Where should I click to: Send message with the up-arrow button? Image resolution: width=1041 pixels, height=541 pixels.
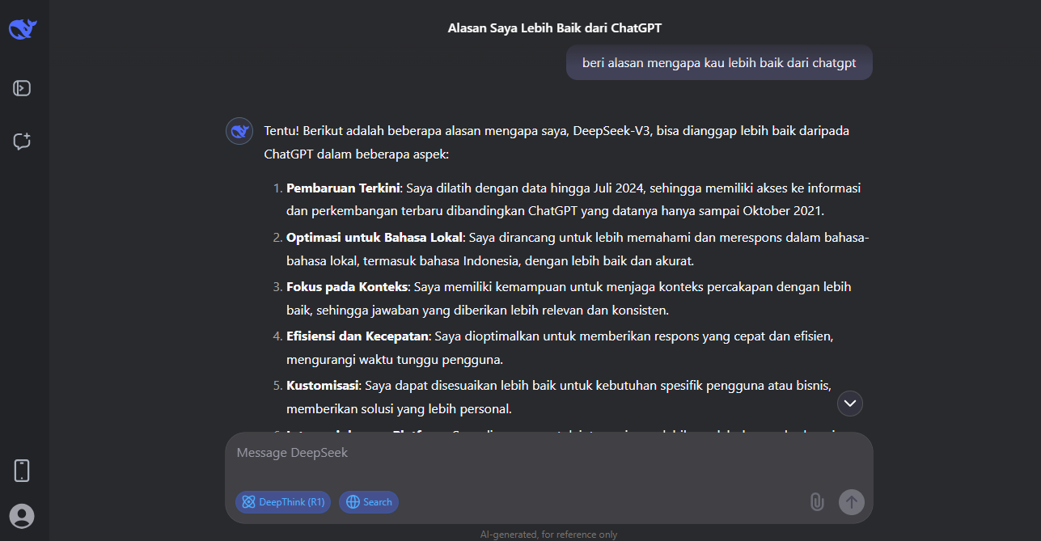851,502
